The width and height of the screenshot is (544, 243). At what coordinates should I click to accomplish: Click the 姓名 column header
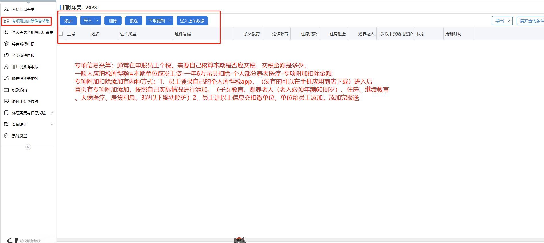pos(96,34)
